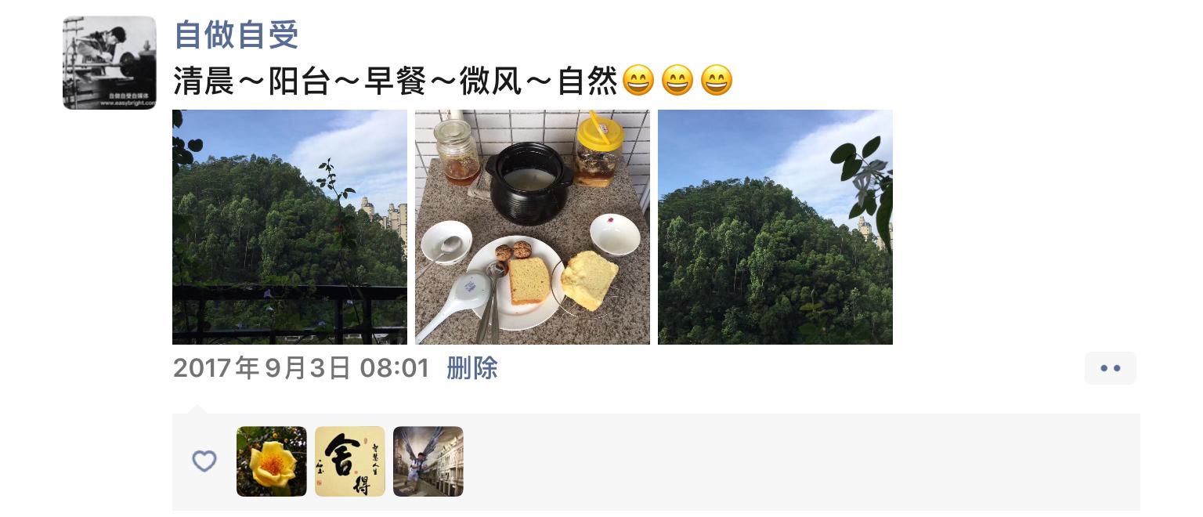Click the last grinning emoji in caption
Screen dimensions: 1203x517
click(717, 81)
